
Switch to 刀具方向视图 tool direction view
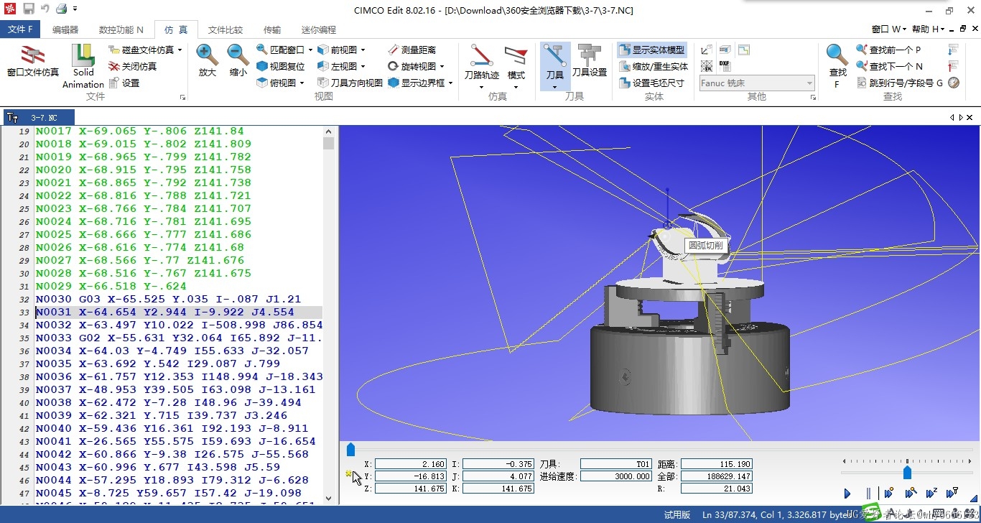point(350,83)
